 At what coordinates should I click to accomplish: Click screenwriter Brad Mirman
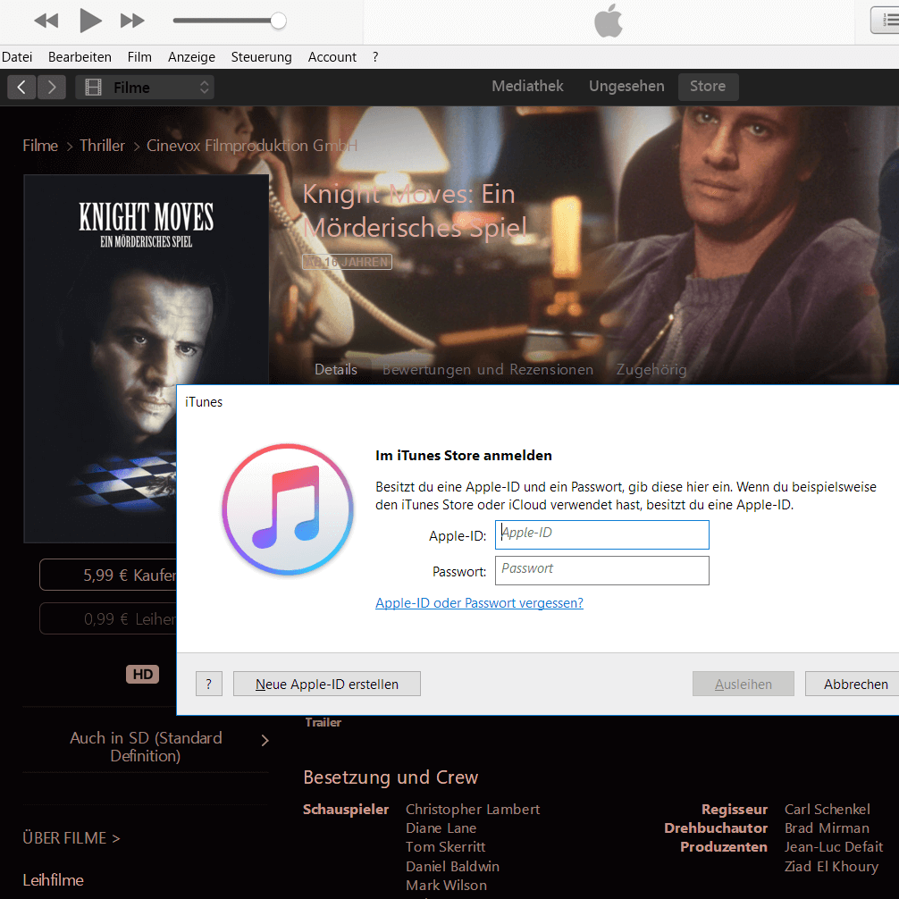827,828
